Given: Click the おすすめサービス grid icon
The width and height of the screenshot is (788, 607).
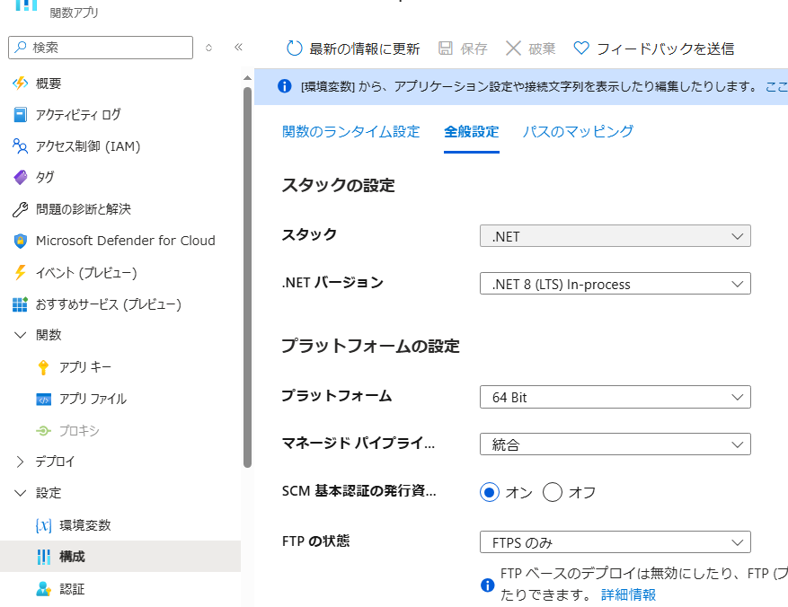Looking at the screenshot, I should pos(20,304).
